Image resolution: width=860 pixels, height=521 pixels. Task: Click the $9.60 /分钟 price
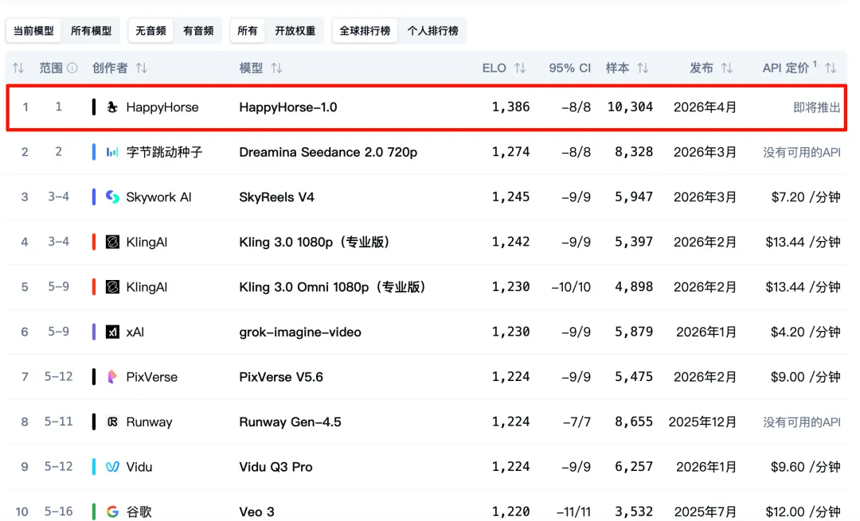click(x=806, y=466)
